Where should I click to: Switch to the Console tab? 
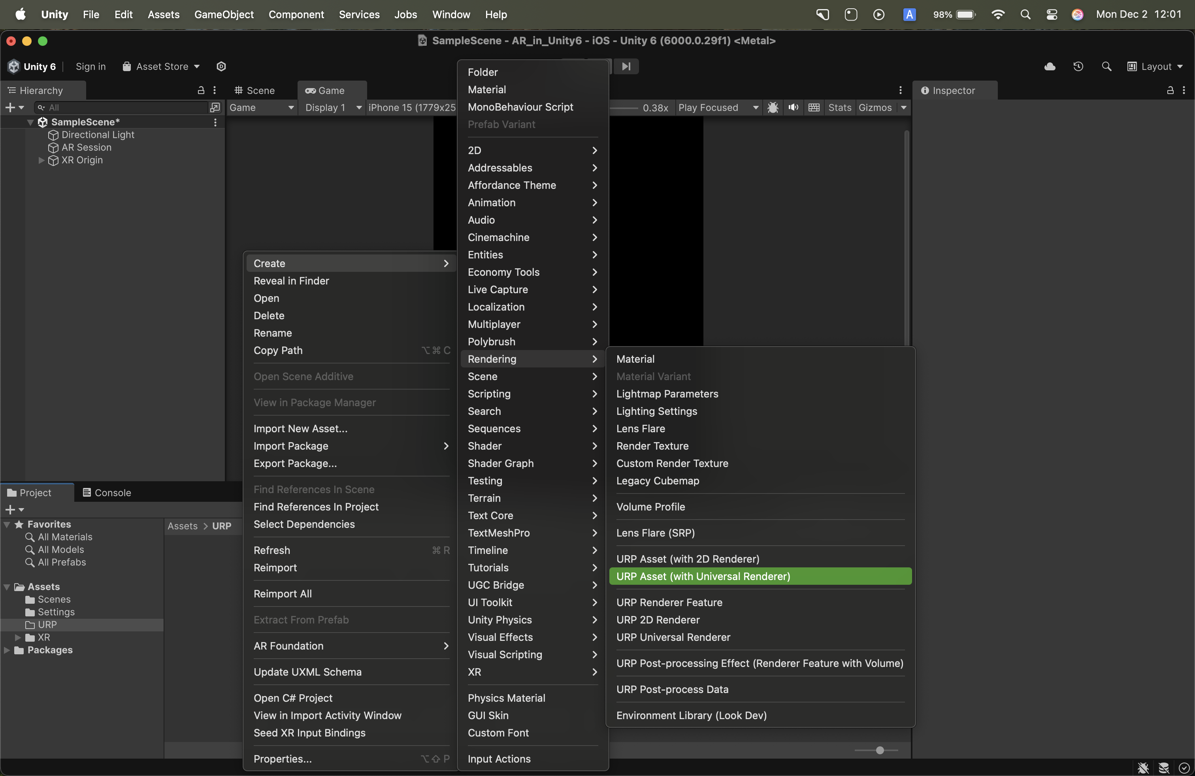107,492
